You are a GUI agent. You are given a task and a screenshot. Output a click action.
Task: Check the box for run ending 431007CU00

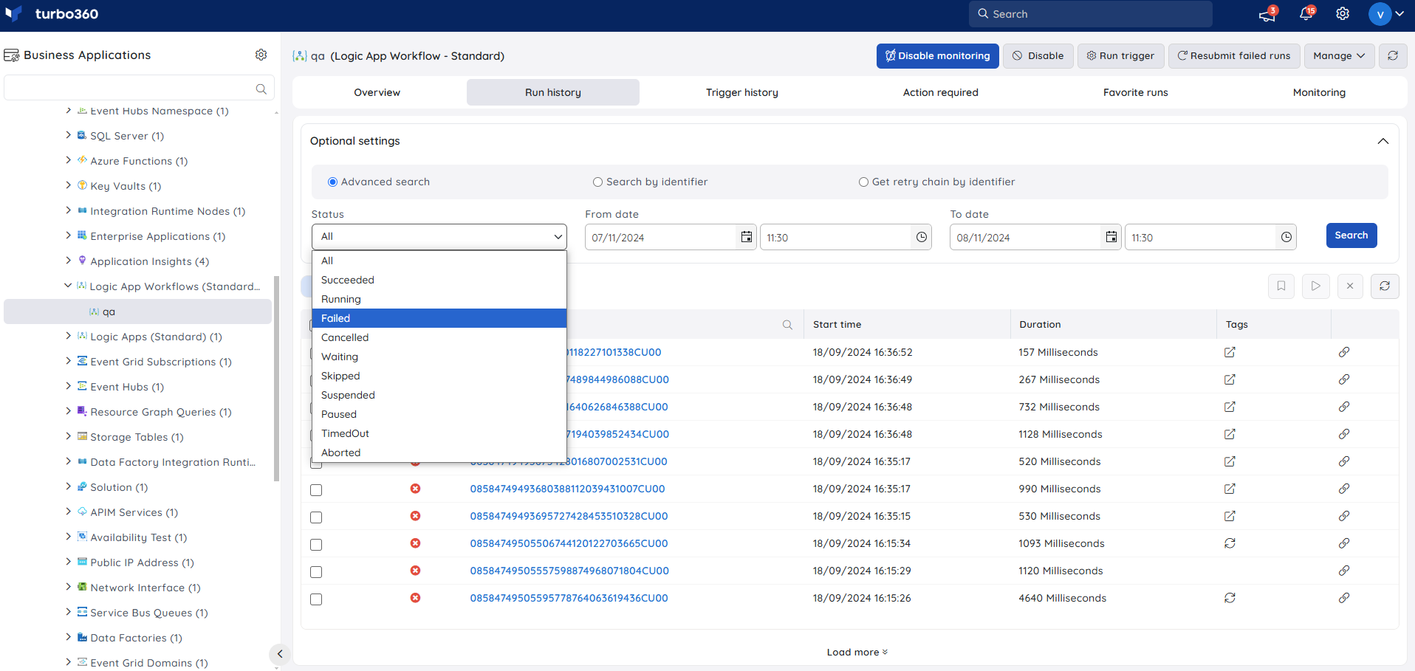[316, 490]
